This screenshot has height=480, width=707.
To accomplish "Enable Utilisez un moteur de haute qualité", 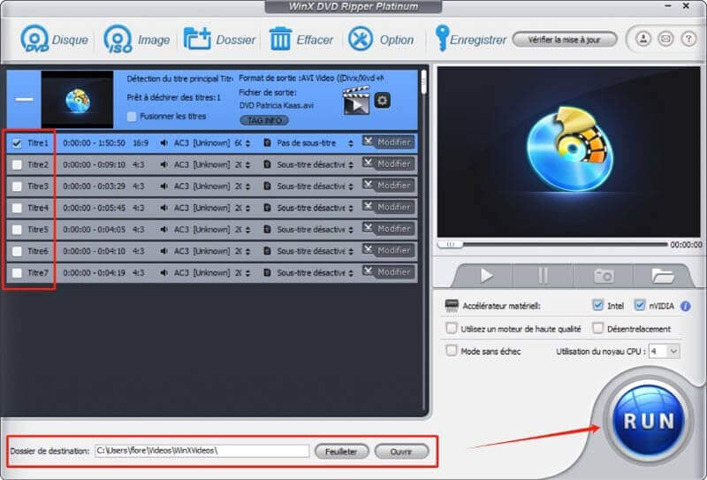I will [452, 328].
